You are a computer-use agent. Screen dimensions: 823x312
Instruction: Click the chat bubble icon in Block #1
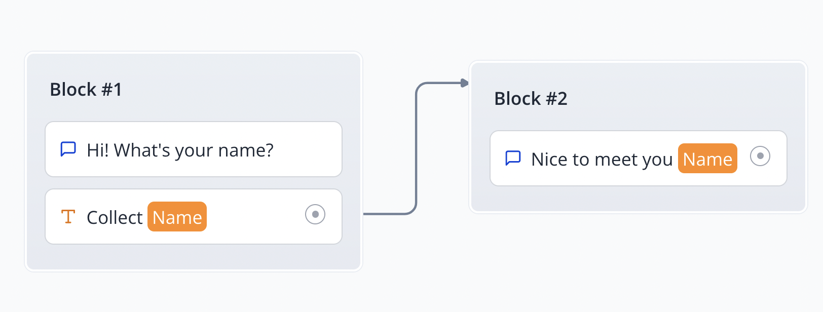point(68,149)
